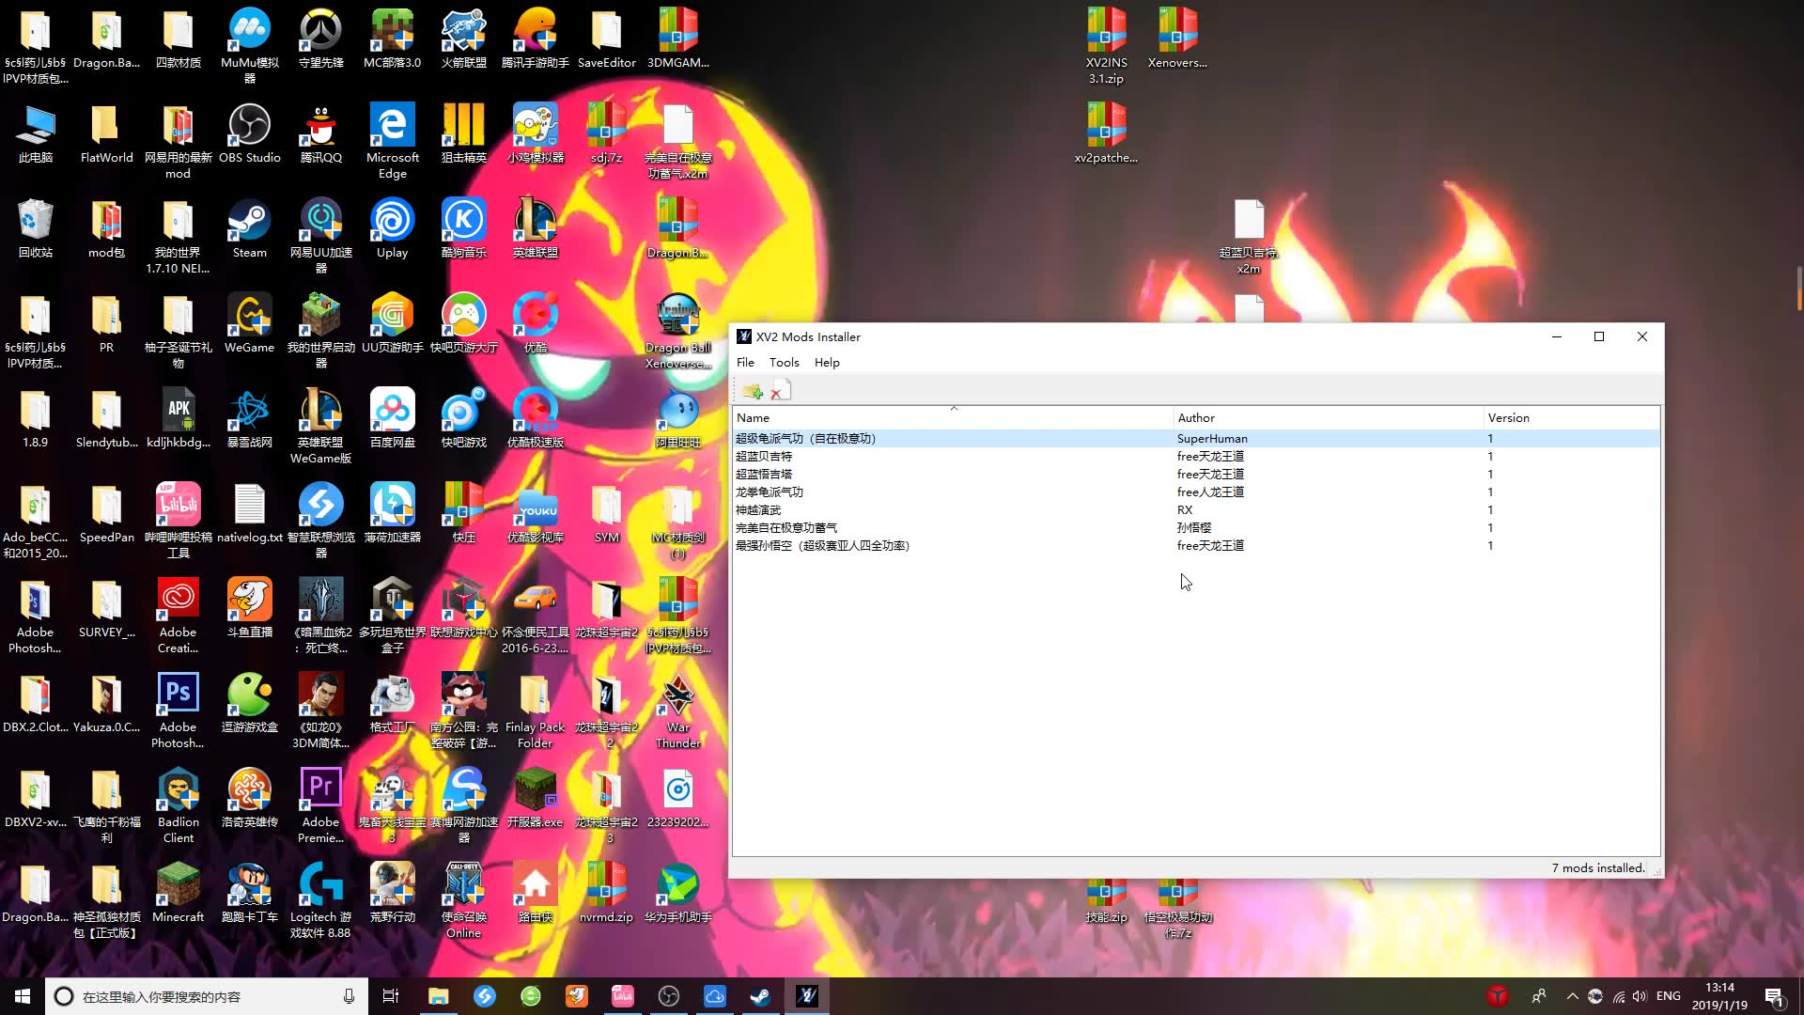Select the 龙拳龟派气功 mod entry
The width and height of the screenshot is (1804, 1015).
point(770,492)
